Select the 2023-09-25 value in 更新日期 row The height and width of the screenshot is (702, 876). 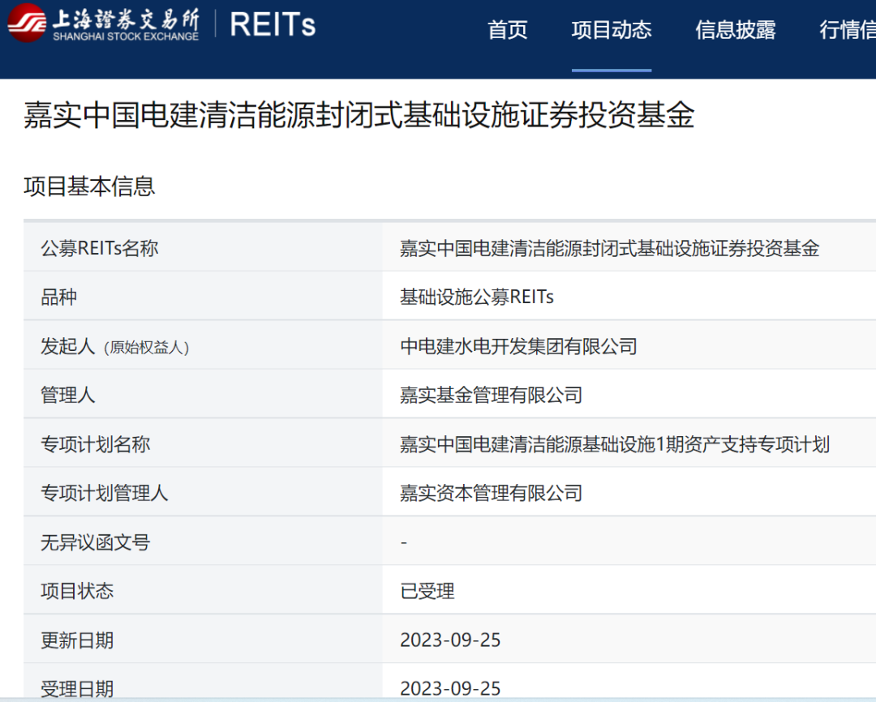[x=450, y=640]
